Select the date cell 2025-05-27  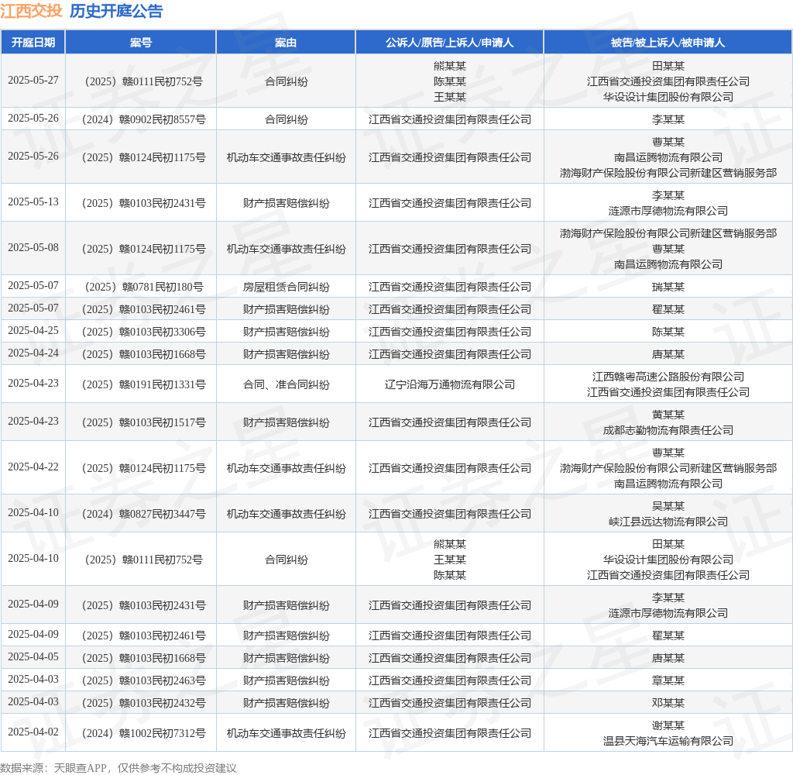(33, 81)
